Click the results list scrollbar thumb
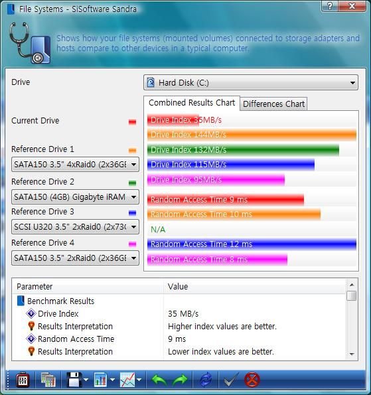This screenshot has width=371, height=395. 352,295
